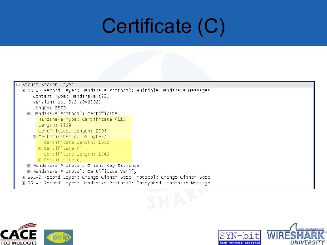
Task: Click the ionip logo
Action: tap(59, 237)
